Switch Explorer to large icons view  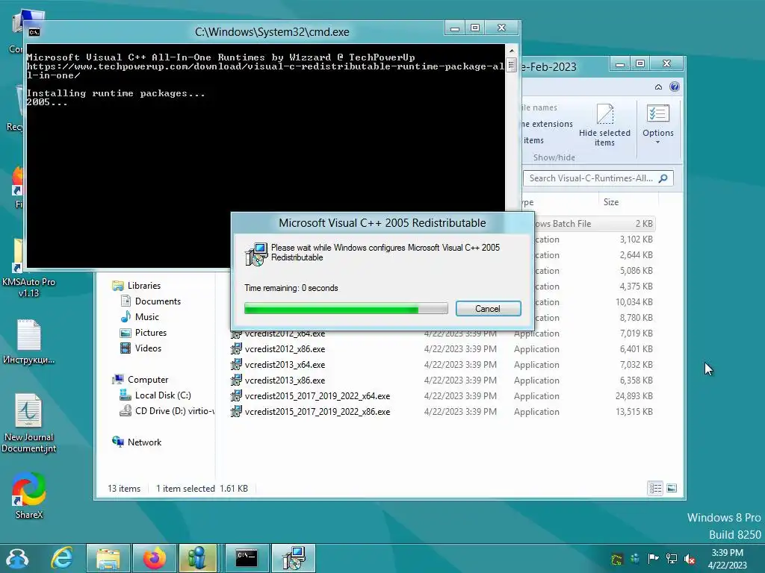[x=672, y=488]
